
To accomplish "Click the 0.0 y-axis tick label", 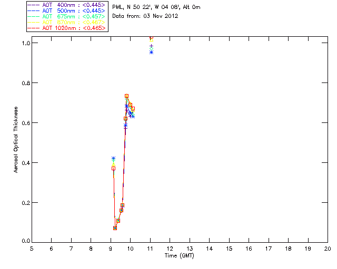I will pyautogui.click(x=26, y=241).
